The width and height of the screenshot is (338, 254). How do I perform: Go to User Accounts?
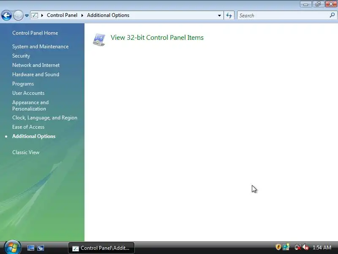coord(28,93)
